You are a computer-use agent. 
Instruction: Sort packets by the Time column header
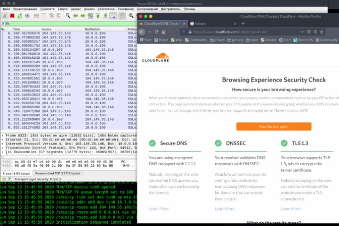[16, 29]
